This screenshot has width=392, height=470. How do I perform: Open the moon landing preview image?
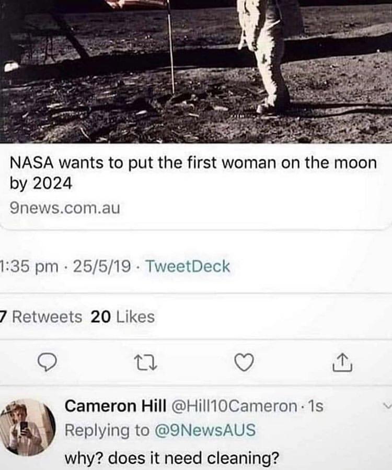[x=196, y=72]
